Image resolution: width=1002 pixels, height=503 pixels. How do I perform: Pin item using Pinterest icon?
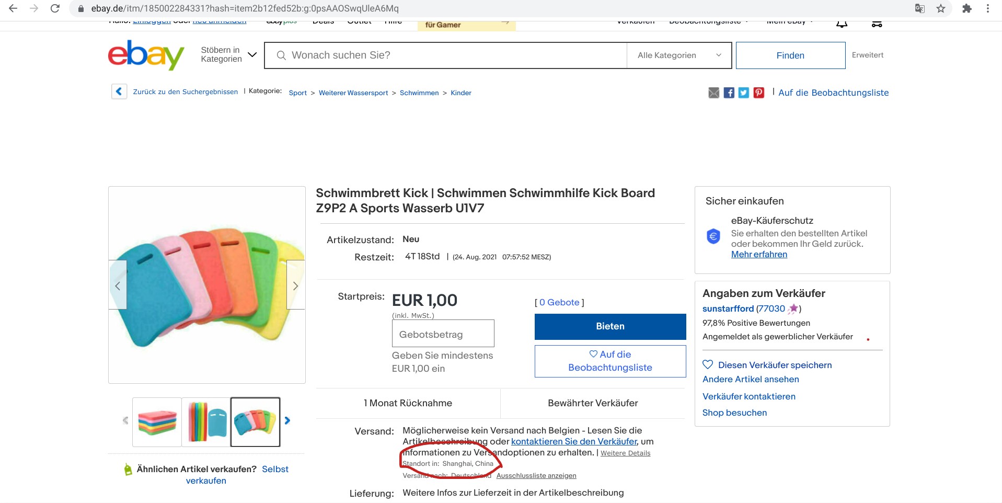click(759, 93)
